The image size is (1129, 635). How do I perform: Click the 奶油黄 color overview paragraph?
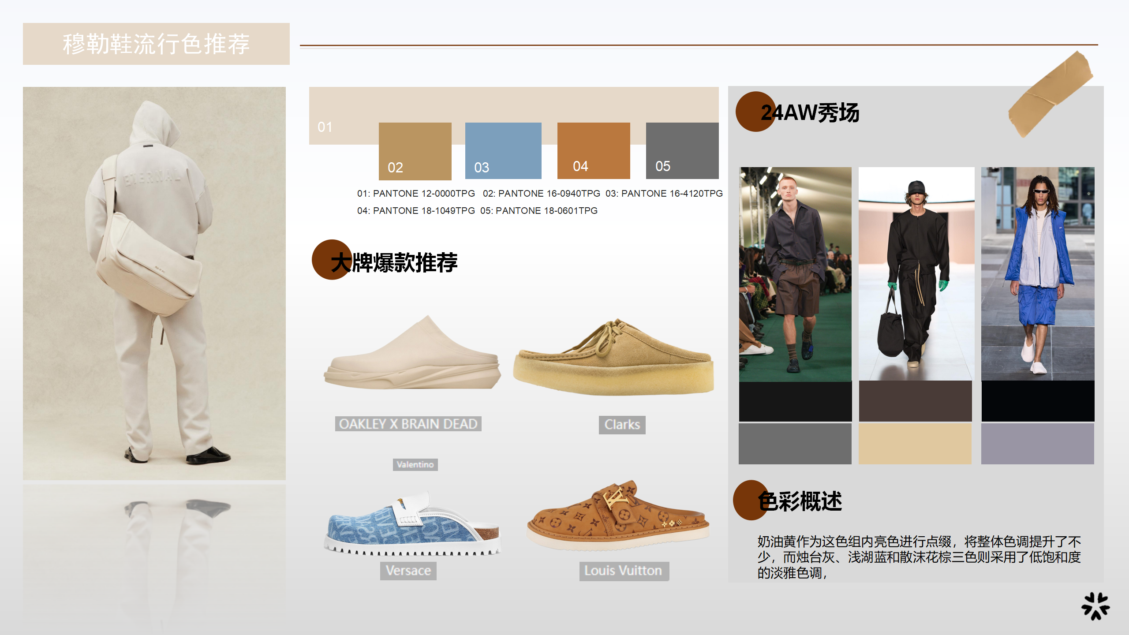coord(919,557)
